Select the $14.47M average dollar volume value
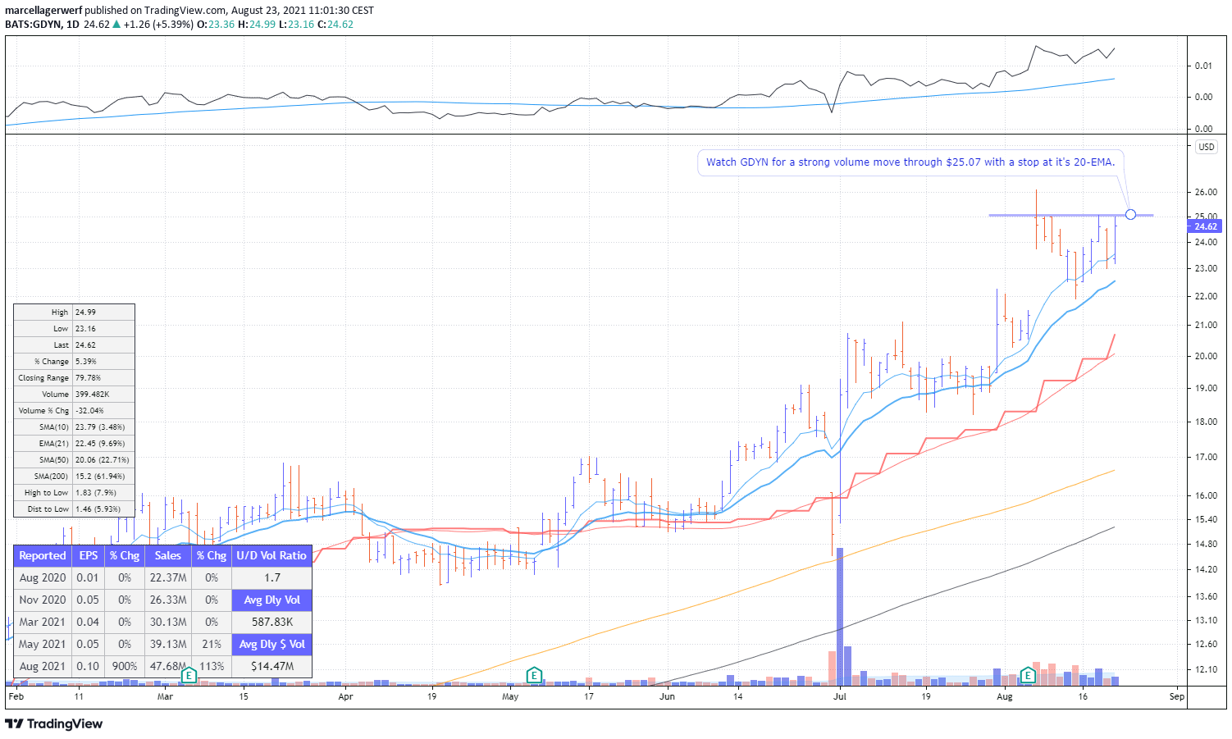 point(271,666)
